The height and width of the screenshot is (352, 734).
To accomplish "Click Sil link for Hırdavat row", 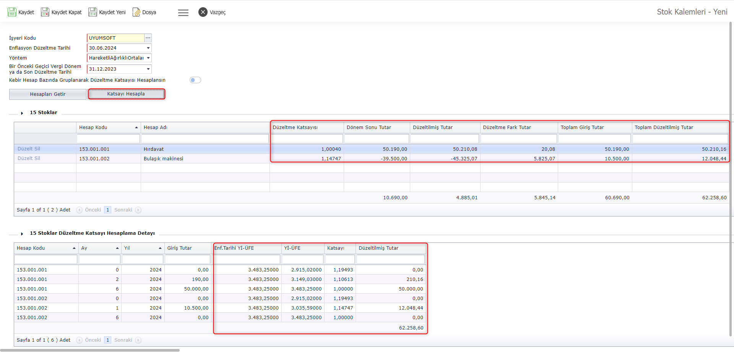I will pyautogui.click(x=37, y=149).
